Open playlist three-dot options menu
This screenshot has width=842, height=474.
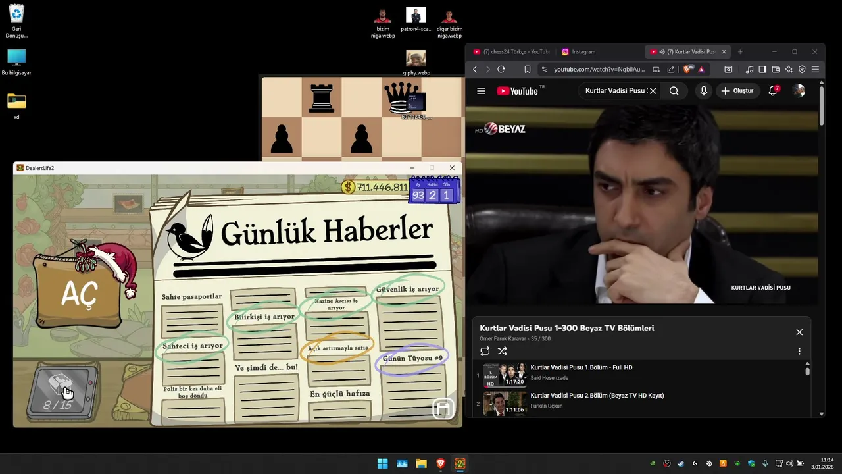pos(799,352)
